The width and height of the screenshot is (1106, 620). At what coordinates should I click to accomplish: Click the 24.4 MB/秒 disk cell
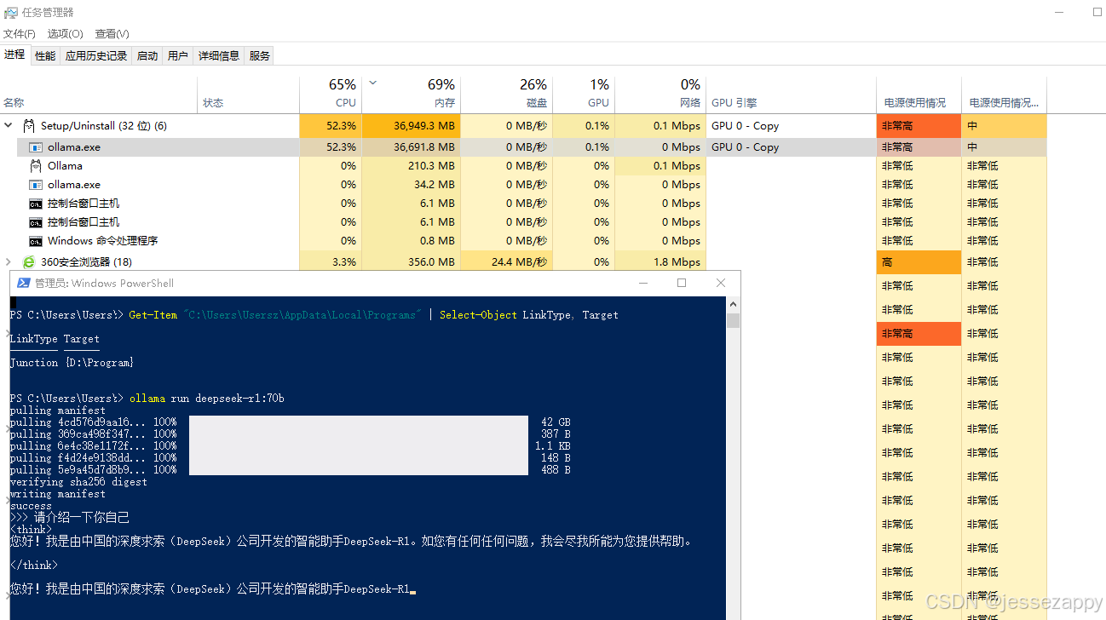coord(507,262)
